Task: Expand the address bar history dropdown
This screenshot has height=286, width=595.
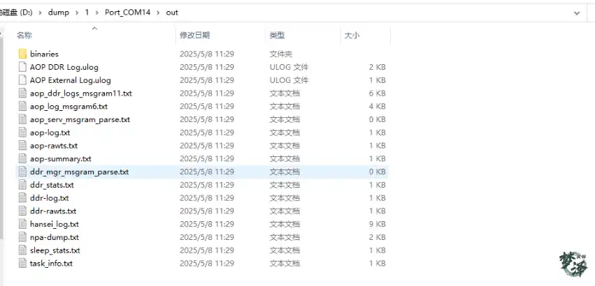Action: [x=576, y=13]
